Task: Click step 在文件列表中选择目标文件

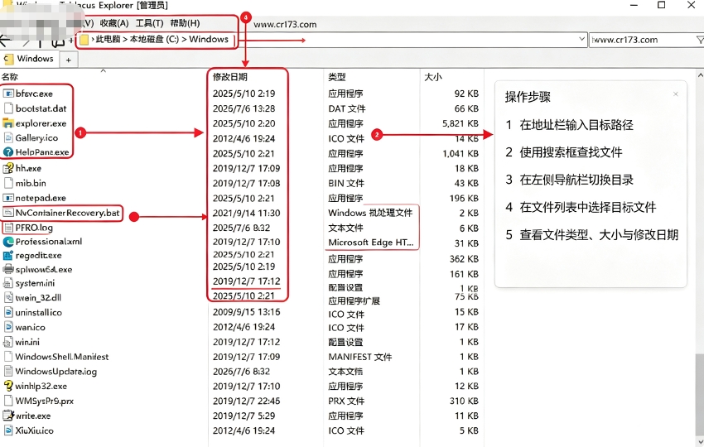Action: [x=588, y=207]
